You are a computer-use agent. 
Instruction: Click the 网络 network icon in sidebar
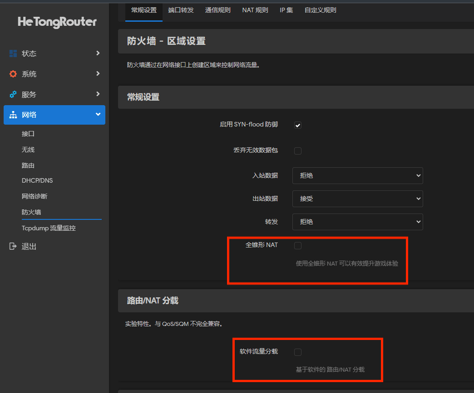[13, 115]
